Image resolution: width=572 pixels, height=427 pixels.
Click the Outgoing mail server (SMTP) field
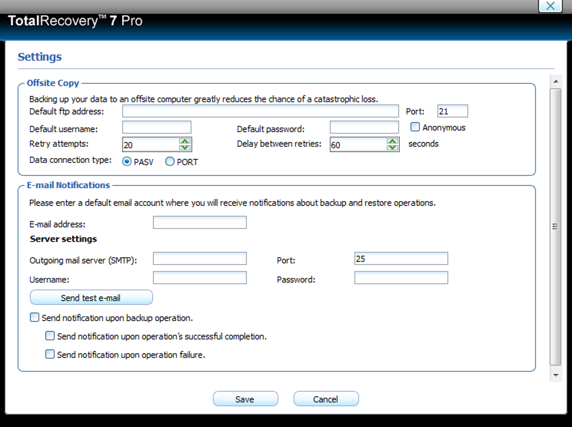(200, 258)
